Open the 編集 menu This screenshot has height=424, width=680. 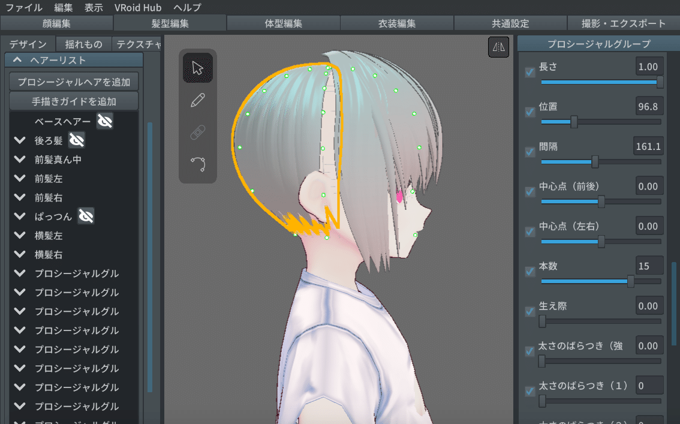click(x=64, y=7)
